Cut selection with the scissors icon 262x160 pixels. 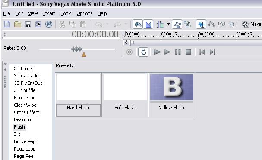point(62,25)
